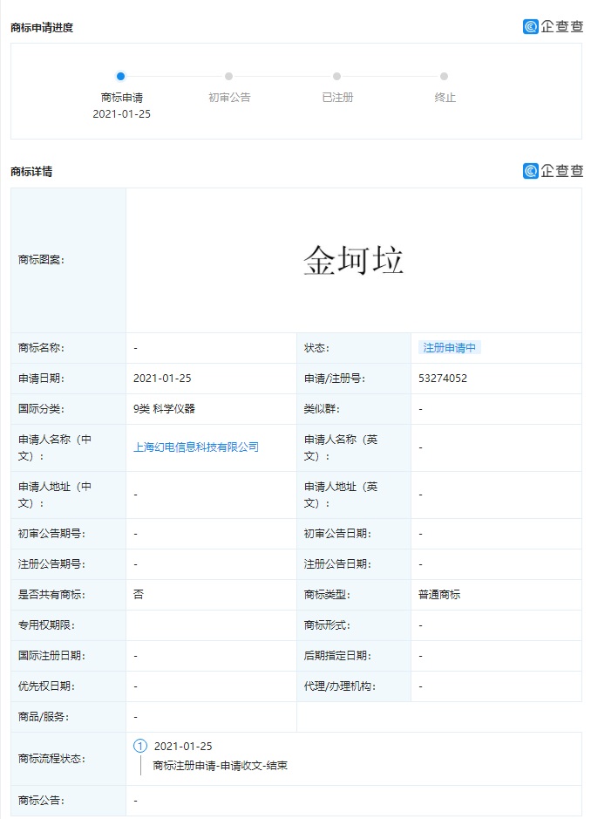The height and width of the screenshot is (819, 591).
Task: Click the 国际分类 field label
Action: tap(41, 409)
